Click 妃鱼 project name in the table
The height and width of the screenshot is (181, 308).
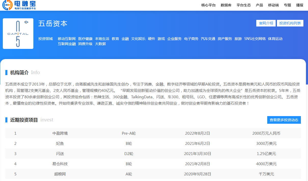60,143
